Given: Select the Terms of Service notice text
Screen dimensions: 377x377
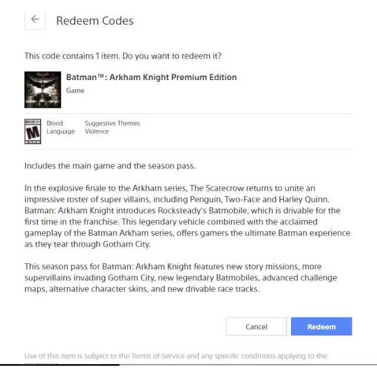Looking at the screenshot, I should click(x=176, y=356).
